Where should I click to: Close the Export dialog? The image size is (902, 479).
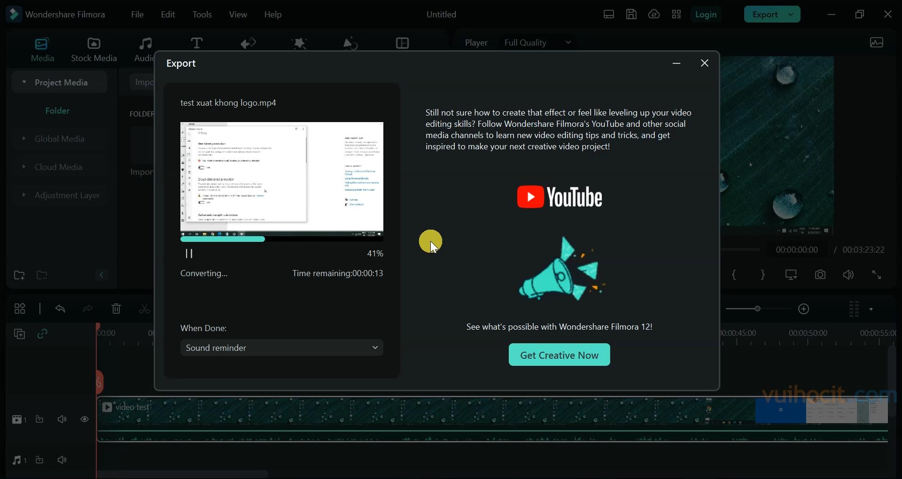(705, 63)
